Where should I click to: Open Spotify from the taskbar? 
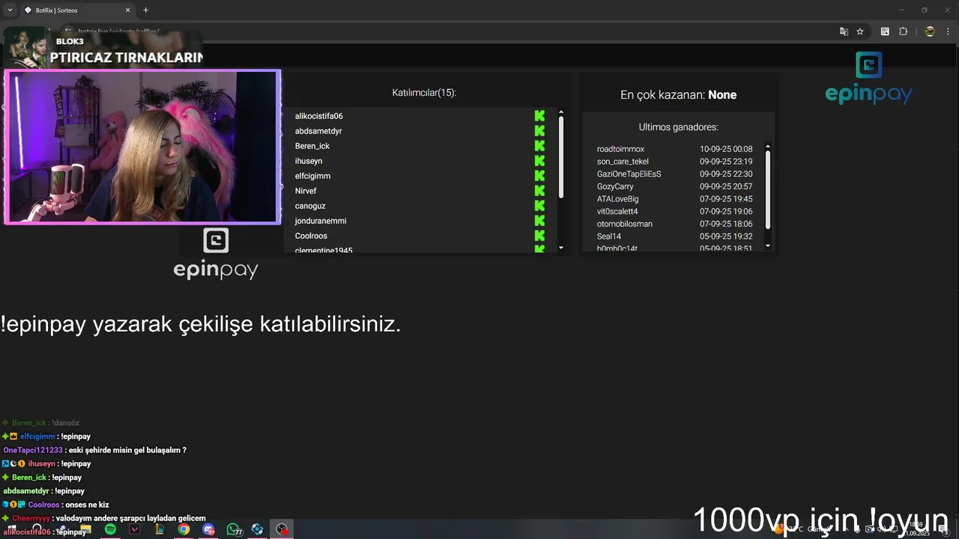(110, 529)
